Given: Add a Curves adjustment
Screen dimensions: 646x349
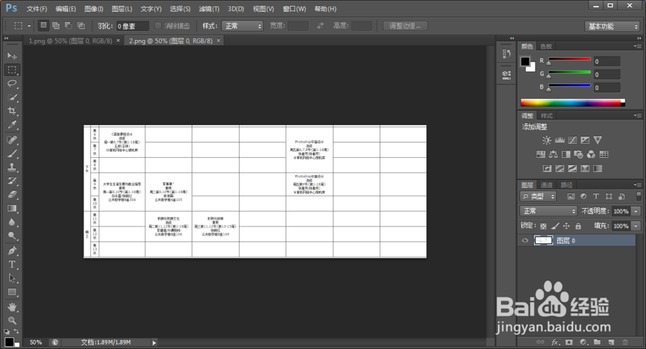Looking at the screenshot, I should (x=572, y=140).
